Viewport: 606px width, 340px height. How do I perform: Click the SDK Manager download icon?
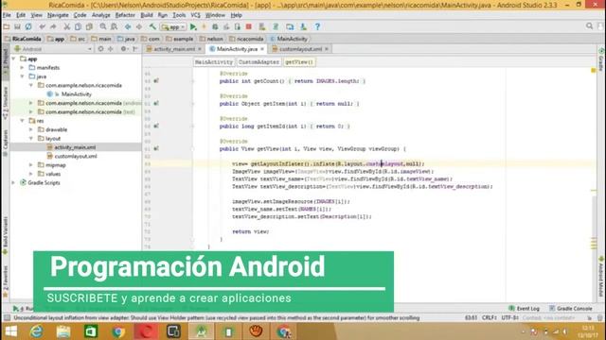303,26
